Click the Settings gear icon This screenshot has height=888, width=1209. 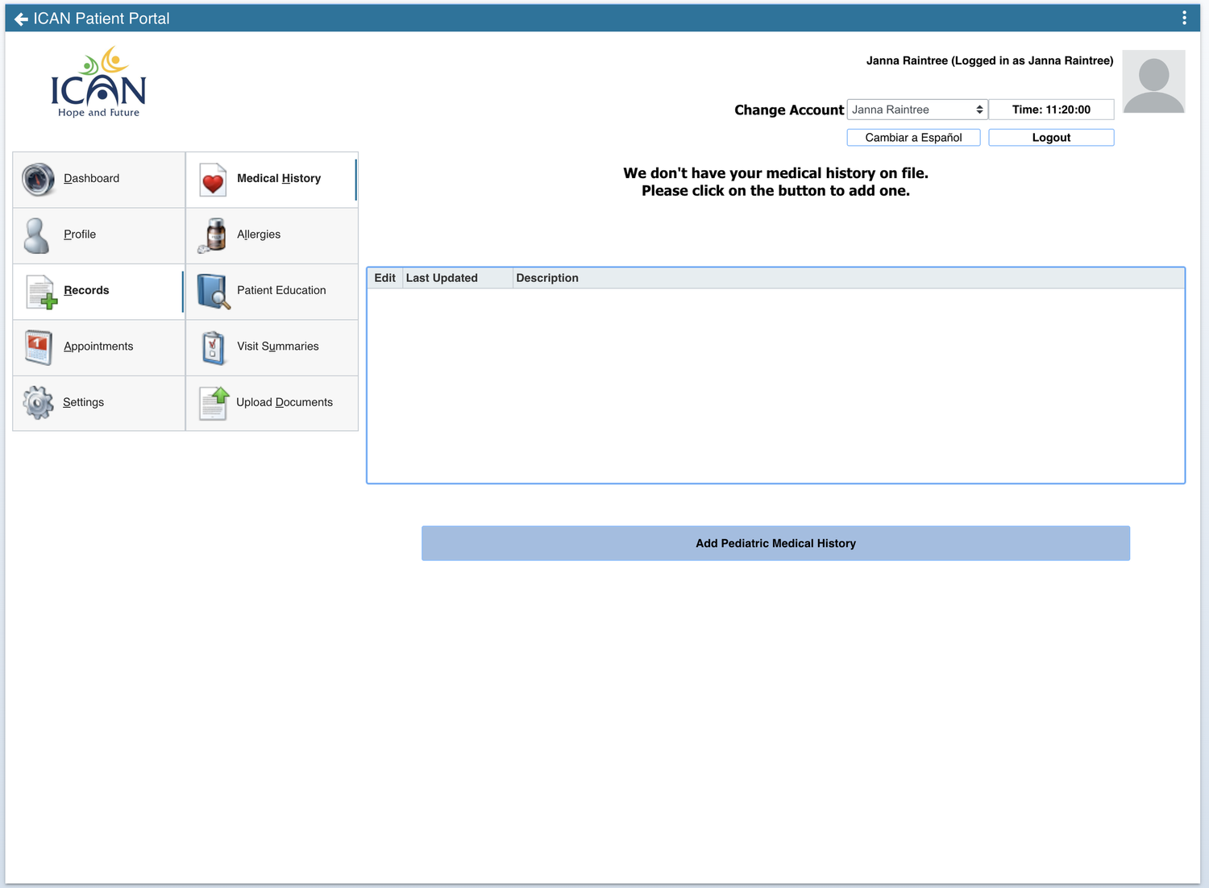coord(37,402)
